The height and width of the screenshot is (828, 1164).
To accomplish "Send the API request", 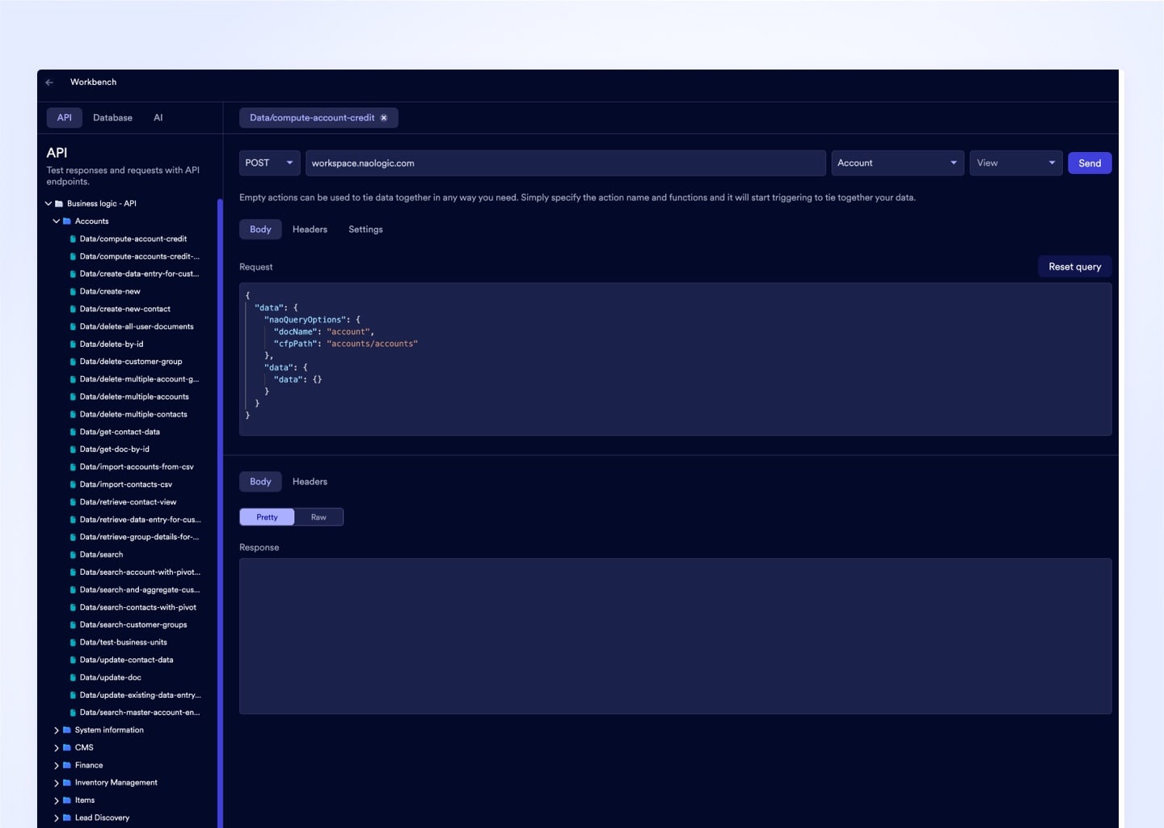I will click(1090, 163).
